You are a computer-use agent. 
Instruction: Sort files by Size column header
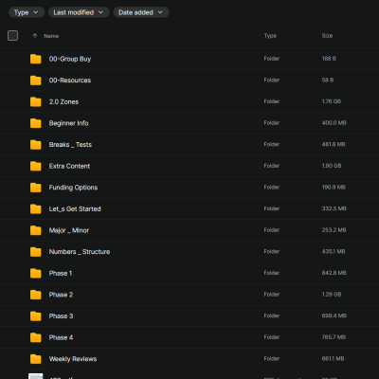click(327, 36)
